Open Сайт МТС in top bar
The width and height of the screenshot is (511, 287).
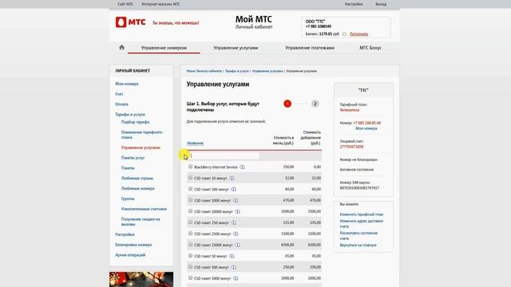[x=125, y=4]
